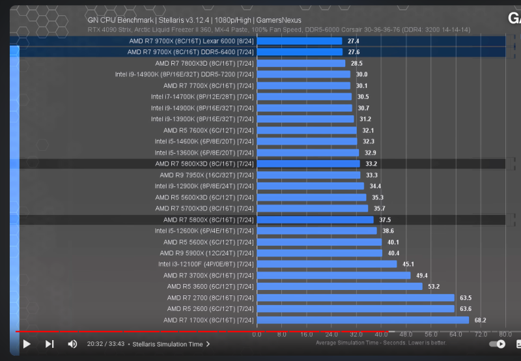The image size is (521, 361).
Task: Click the AMD R5 5600X (6C/12T) label
Action: pos(208,242)
